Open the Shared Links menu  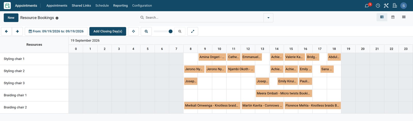pos(81,5)
